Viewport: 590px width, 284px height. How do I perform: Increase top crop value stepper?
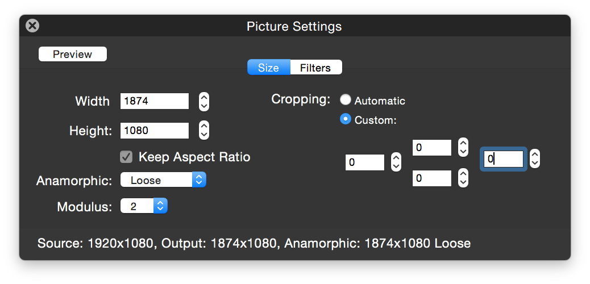click(x=463, y=143)
